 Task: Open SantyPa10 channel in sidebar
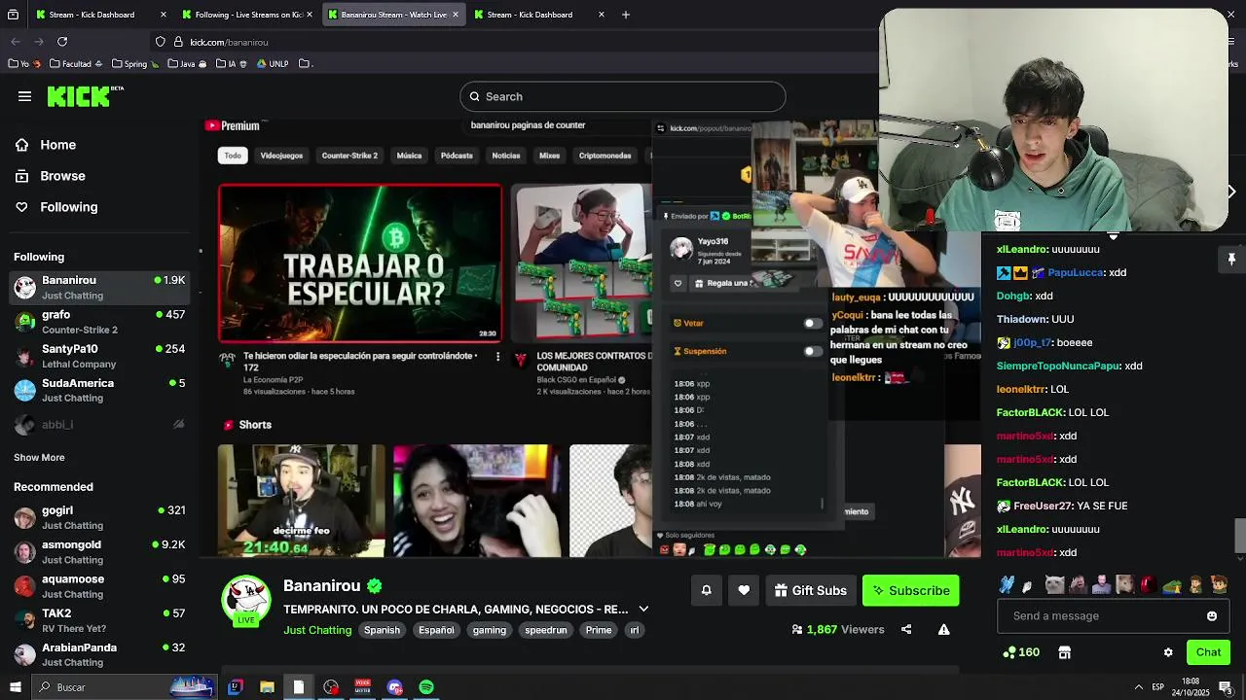99,356
